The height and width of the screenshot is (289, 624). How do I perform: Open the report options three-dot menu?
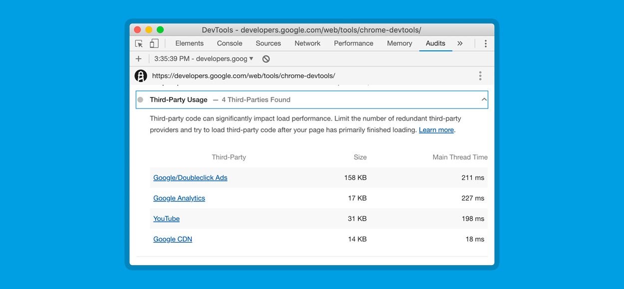(480, 76)
